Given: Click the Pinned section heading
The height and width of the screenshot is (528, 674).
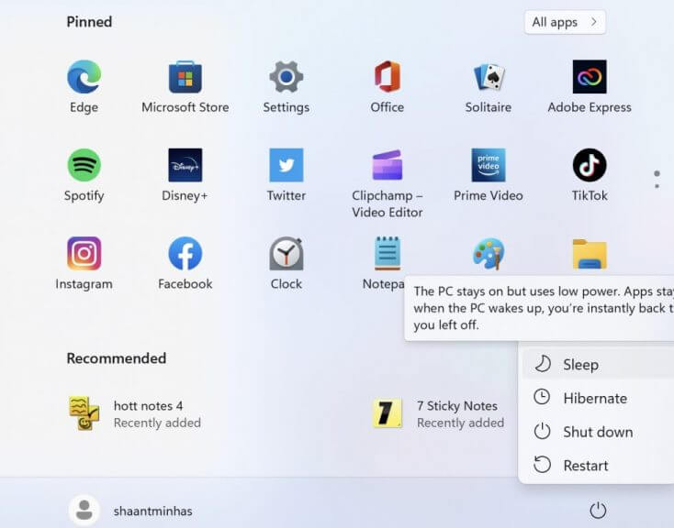Looking at the screenshot, I should [89, 22].
